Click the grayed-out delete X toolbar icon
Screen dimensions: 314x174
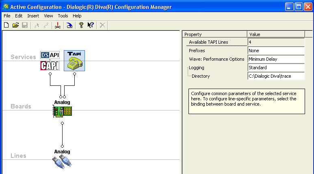pos(102,25)
